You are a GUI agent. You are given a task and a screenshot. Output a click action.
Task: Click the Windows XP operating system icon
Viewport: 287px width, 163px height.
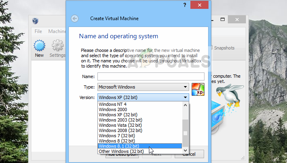pyautogui.click(x=198, y=89)
